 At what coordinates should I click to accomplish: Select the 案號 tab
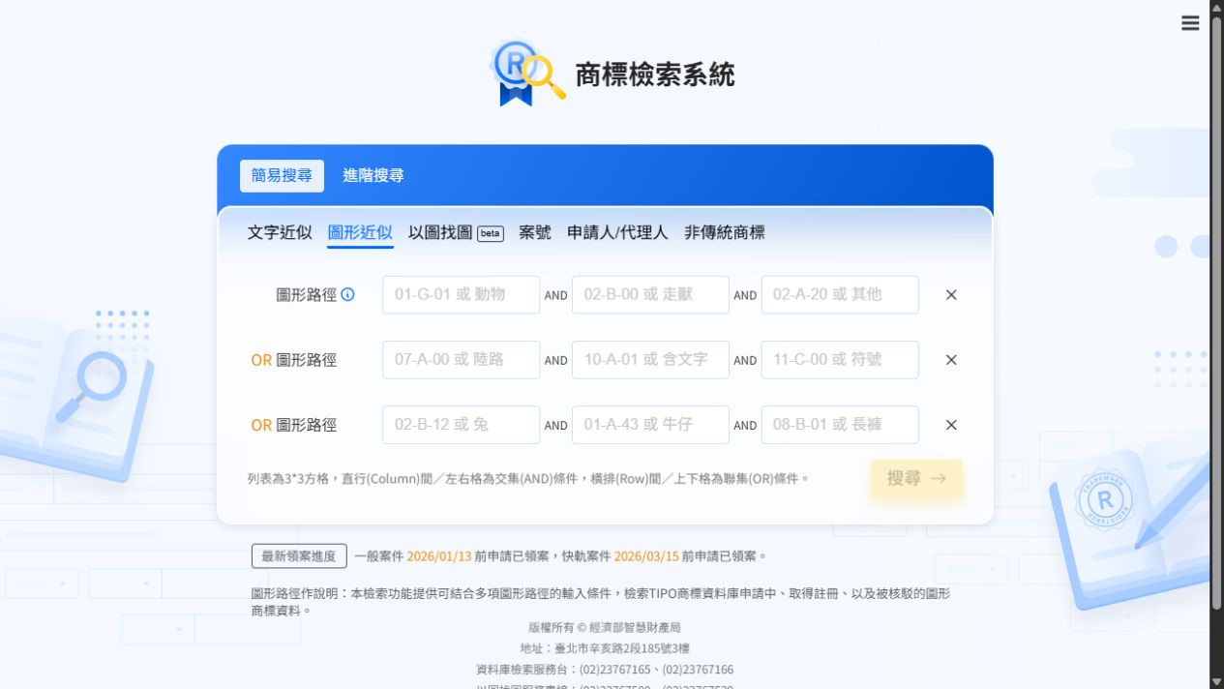pyautogui.click(x=535, y=232)
